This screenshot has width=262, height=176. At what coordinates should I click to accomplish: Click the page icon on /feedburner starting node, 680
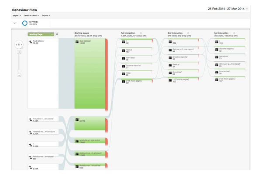pyautogui.click(x=77, y=166)
